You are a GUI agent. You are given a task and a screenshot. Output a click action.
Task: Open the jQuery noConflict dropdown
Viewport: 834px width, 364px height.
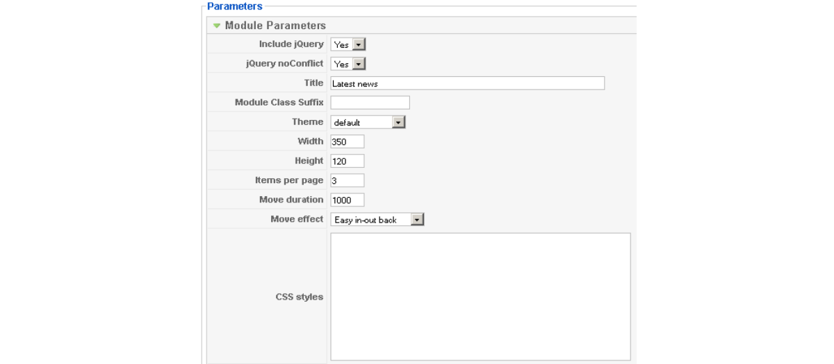(x=359, y=64)
